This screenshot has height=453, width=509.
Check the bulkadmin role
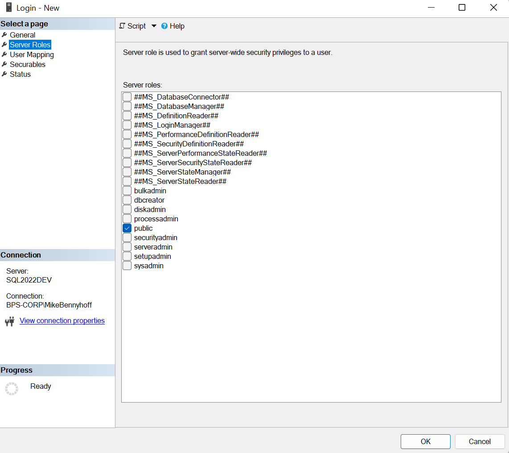tap(127, 191)
